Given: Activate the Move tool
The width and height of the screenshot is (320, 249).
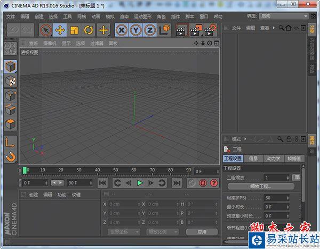Looking at the screenshot, I should pos(60,30).
